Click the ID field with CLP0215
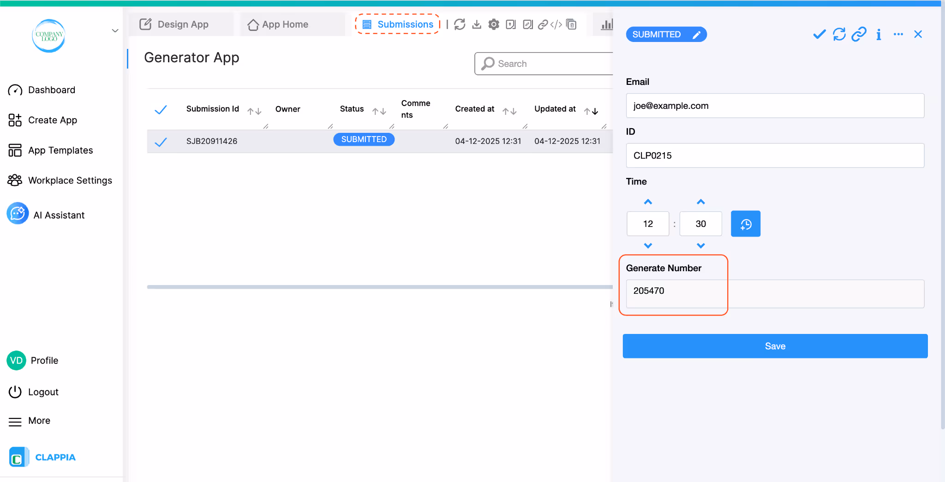 pyautogui.click(x=775, y=155)
